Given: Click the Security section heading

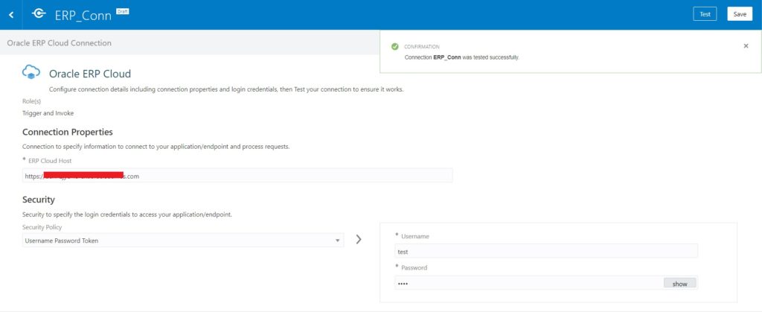Looking at the screenshot, I should coord(39,200).
